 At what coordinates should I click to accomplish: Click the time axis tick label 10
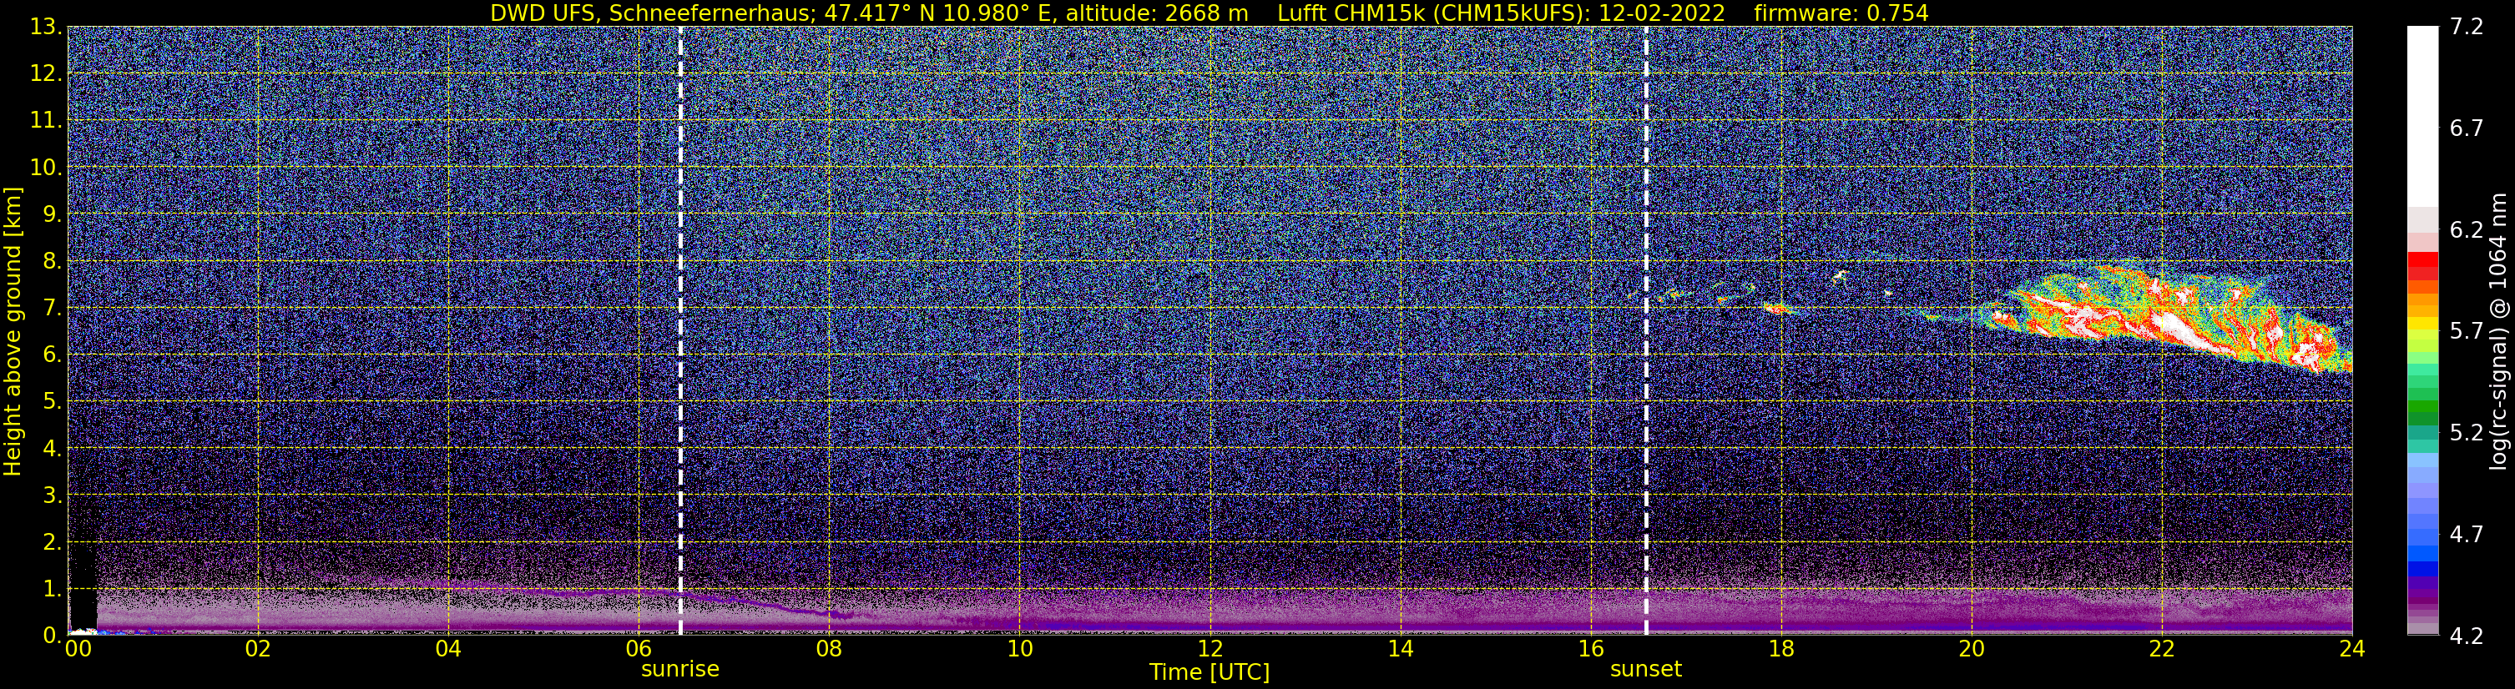1018,649
